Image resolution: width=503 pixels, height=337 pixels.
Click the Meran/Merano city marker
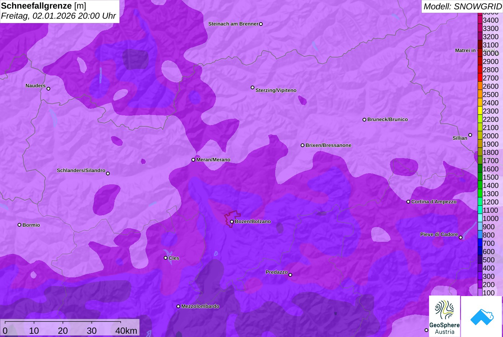pos(193,160)
